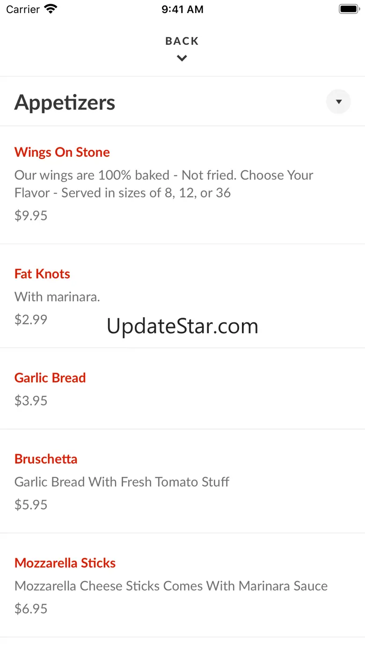
Task: Tap the "With marinara." description
Action: click(57, 296)
